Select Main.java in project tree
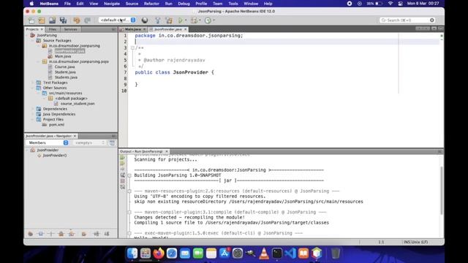The width and height of the screenshot is (468, 263). pos(63,56)
